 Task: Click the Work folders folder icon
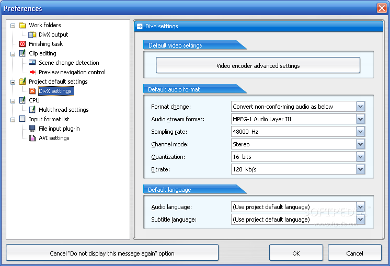pos(22,25)
